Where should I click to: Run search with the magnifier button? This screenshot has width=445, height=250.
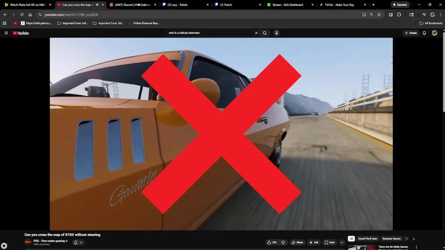(x=265, y=33)
